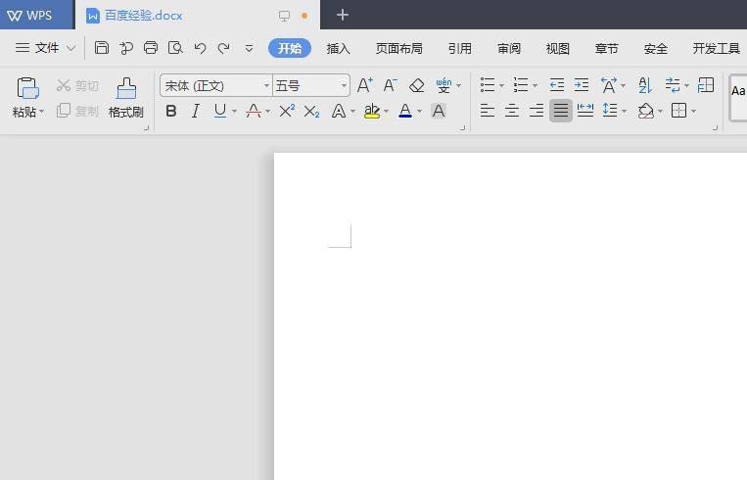Viewport: 747px width, 480px height.
Task: Toggle Justify alignment button
Action: point(560,112)
